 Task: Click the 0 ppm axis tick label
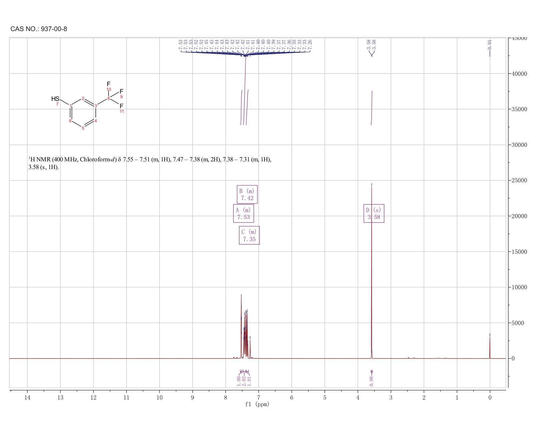[x=490, y=397]
